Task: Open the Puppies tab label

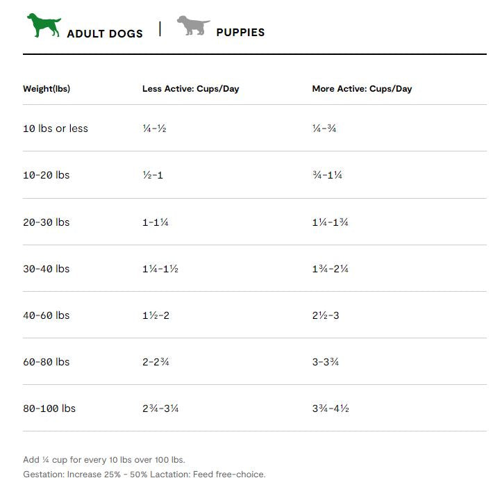Action: (x=240, y=32)
